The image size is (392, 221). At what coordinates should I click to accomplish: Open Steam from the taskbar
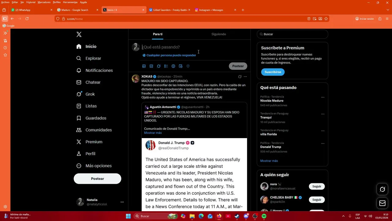tap(237, 216)
